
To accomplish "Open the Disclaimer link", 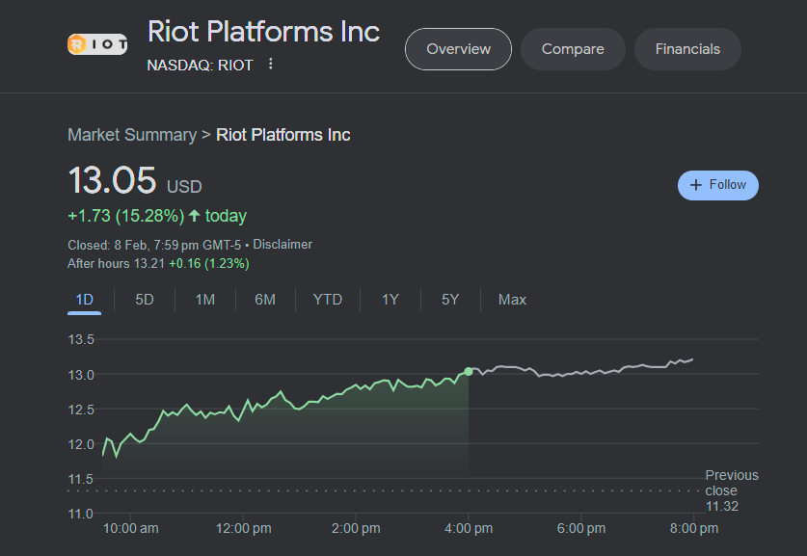I will pos(282,245).
